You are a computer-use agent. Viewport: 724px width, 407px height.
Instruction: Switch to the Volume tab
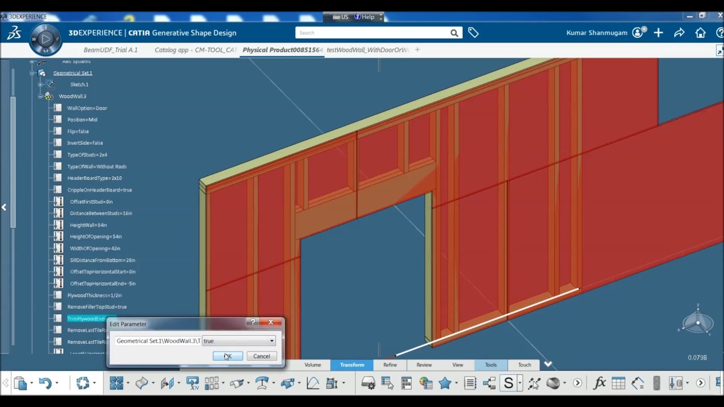pos(313,365)
